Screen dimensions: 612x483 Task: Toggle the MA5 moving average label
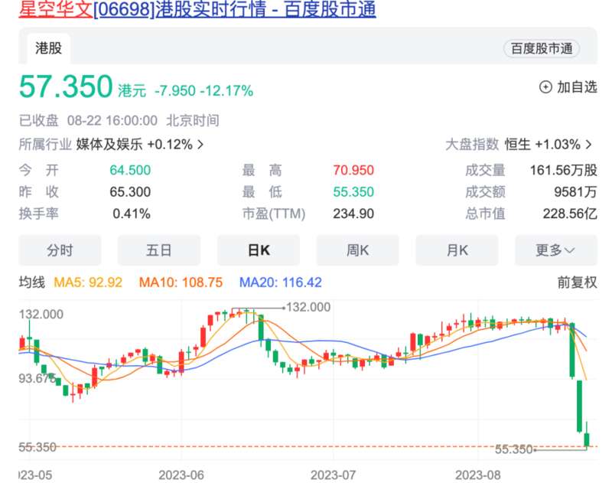click(x=88, y=282)
